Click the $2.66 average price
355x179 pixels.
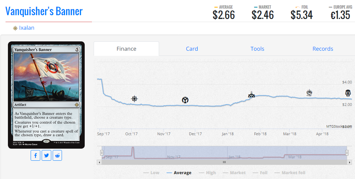(224, 15)
